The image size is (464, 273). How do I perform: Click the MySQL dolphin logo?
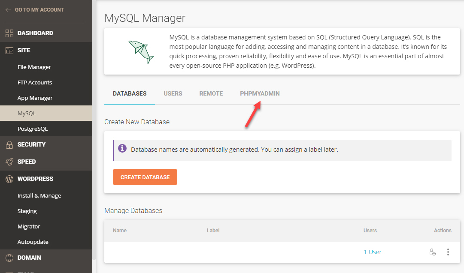coord(141,52)
